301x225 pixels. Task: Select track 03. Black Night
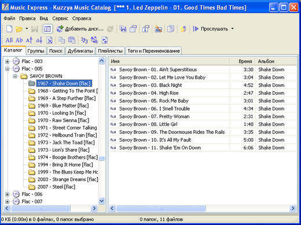tap(150, 85)
